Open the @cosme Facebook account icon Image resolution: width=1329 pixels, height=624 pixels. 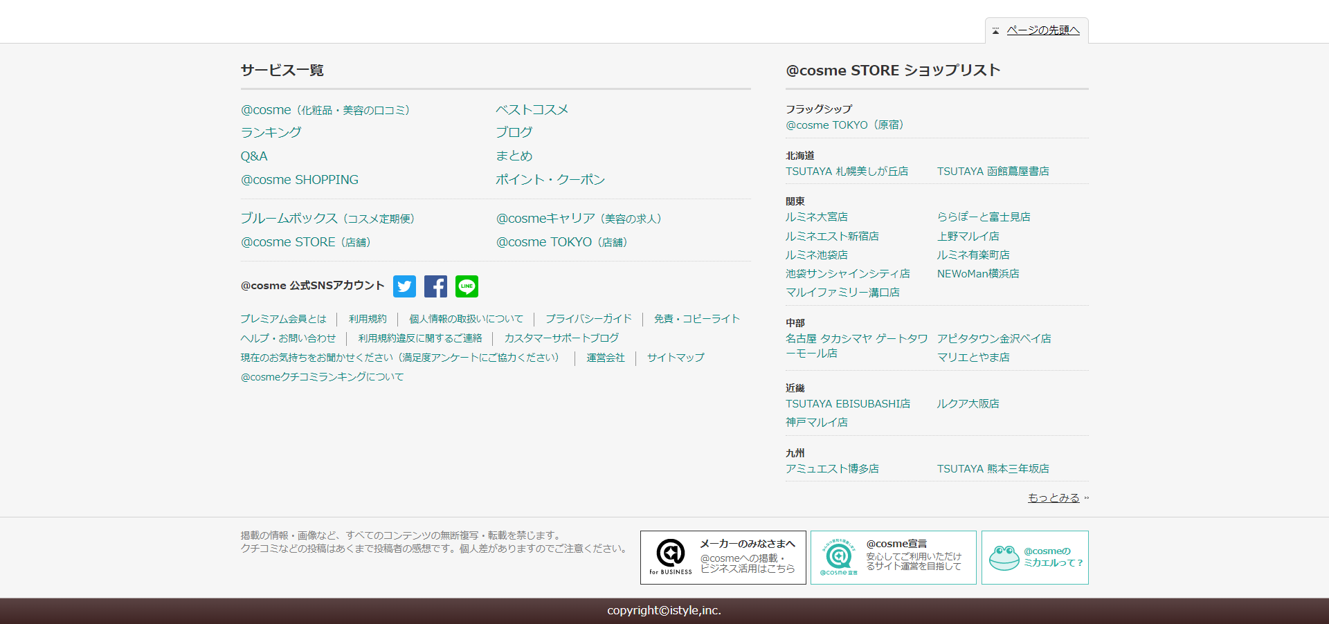(435, 286)
